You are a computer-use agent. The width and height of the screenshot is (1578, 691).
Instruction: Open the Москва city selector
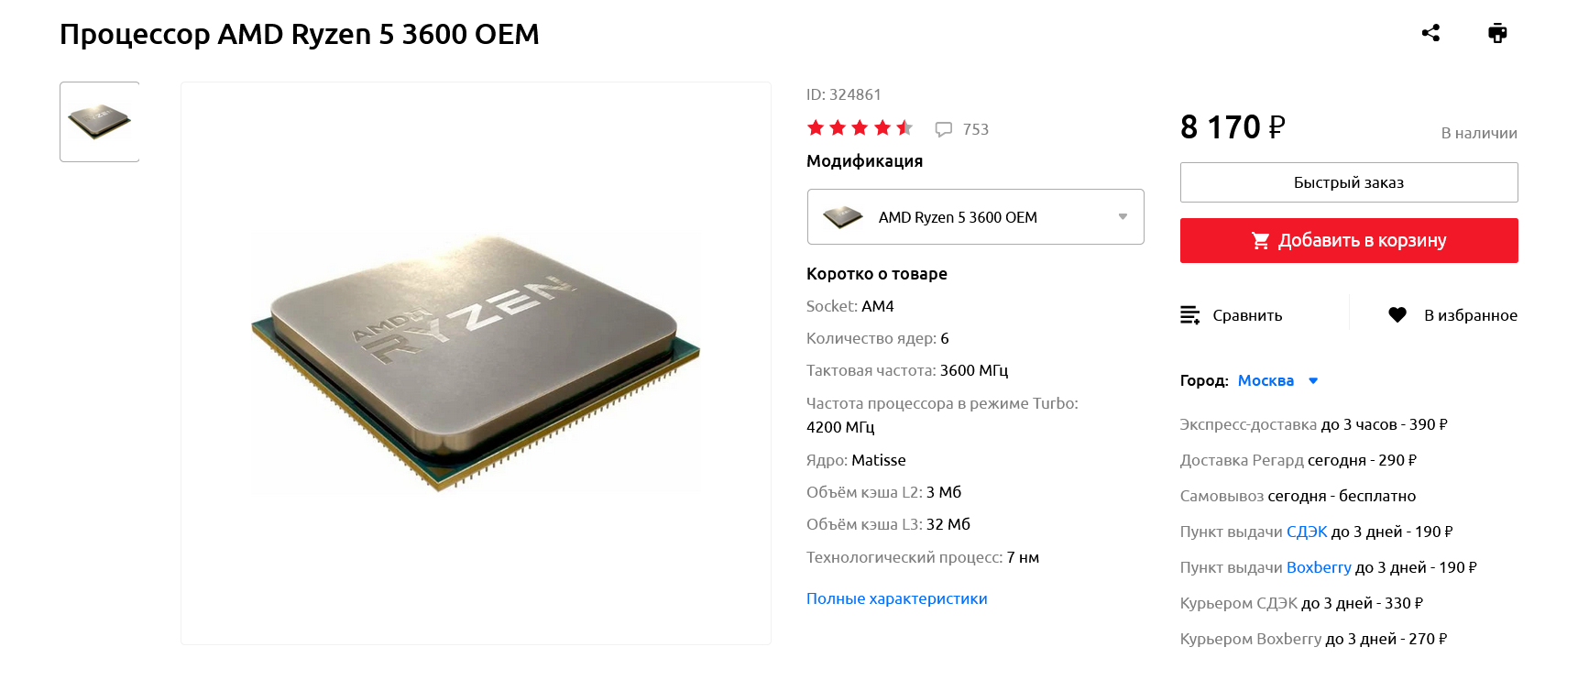point(1266,380)
